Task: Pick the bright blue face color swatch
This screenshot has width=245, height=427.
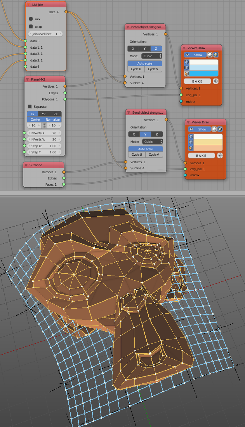Action: [204, 74]
